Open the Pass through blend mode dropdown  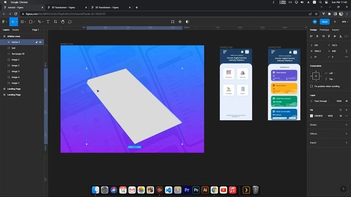coord(322,101)
